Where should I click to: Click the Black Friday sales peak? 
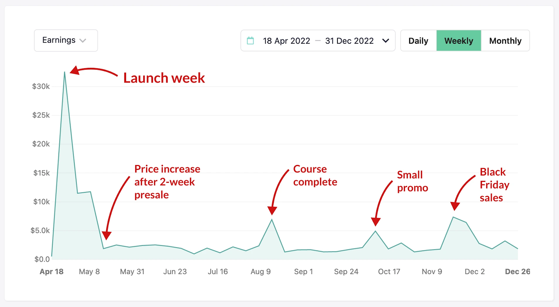pos(453,217)
